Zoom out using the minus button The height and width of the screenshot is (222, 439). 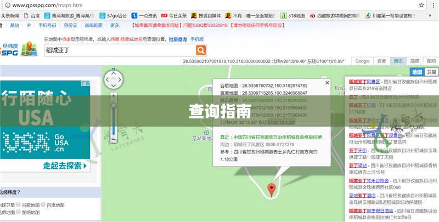coord(114,140)
